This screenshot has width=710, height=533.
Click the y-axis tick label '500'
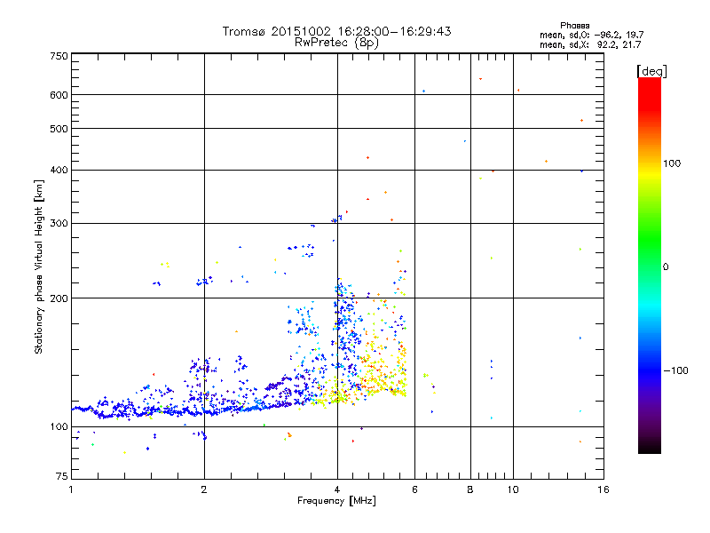pos(59,129)
